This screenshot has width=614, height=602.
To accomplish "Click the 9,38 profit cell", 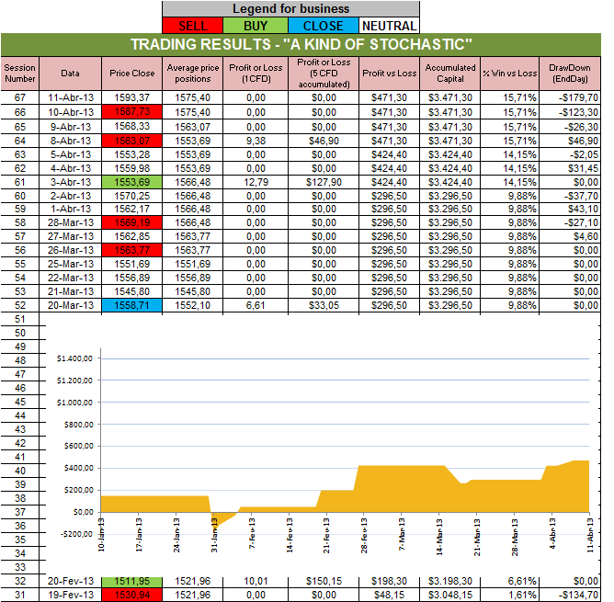I will pos(256,141).
